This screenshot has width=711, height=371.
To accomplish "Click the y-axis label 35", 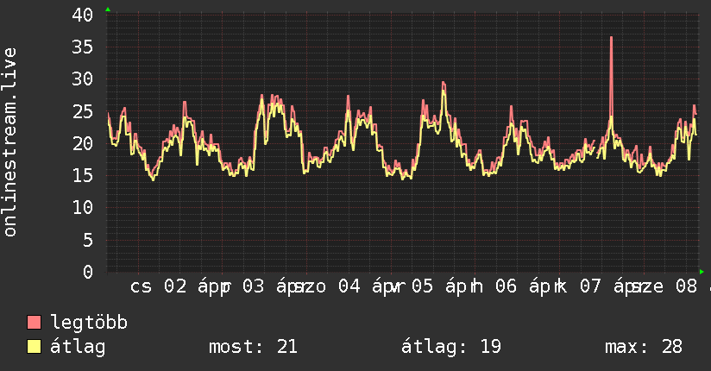I will point(83,47).
